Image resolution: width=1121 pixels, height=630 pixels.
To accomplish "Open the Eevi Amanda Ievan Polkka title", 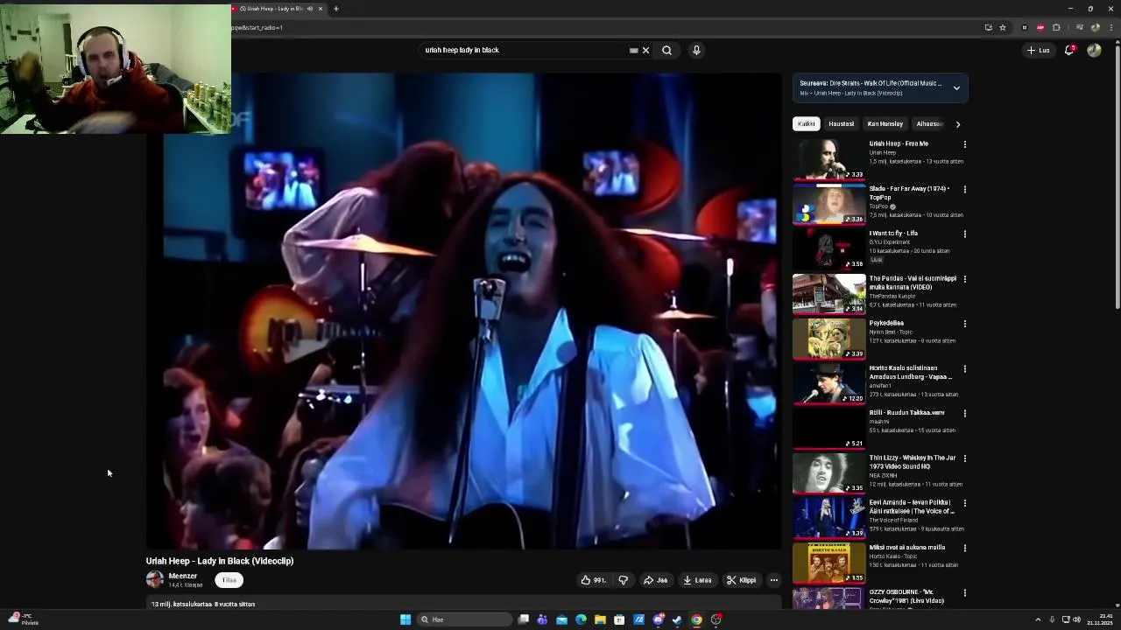I will click(912, 507).
